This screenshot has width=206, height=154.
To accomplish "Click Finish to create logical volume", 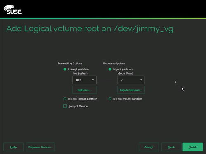I will pyautogui.click(x=193, y=147).
